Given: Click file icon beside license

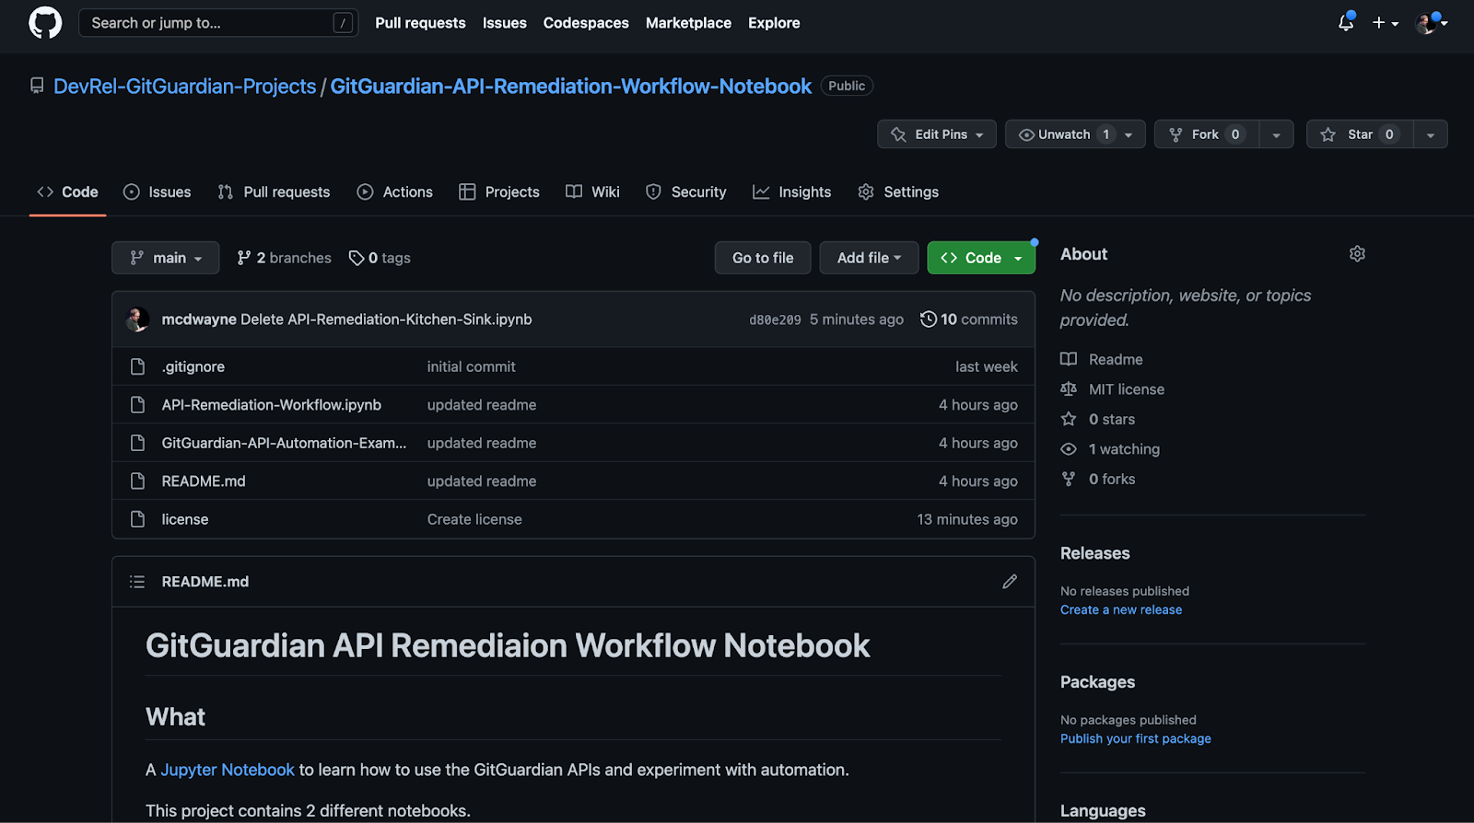Looking at the screenshot, I should [138, 519].
